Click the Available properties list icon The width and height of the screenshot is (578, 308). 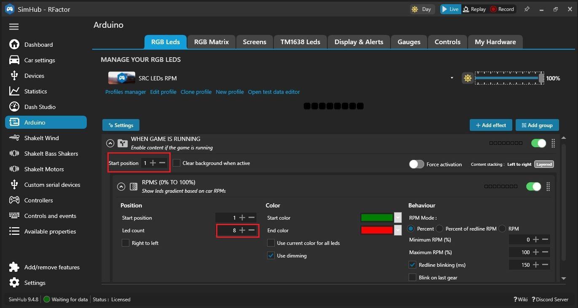pos(14,231)
